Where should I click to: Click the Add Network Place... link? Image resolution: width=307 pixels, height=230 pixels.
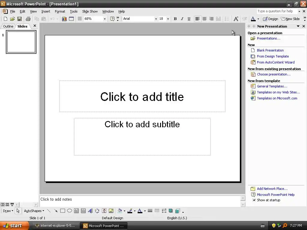(272, 189)
